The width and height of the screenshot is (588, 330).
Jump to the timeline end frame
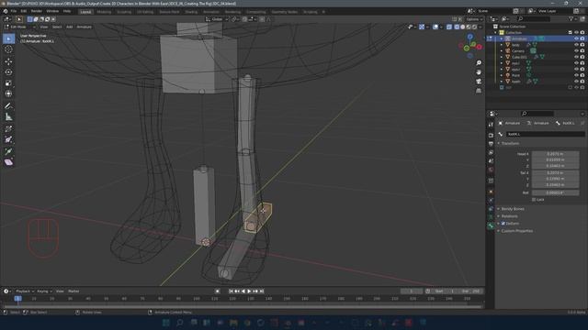[x=262, y=291]
